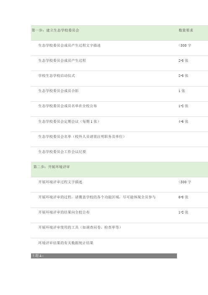This screenshot has height=295, width=208.
Task: Click the "1 张" quantity cell
Action: click(182, 91)
